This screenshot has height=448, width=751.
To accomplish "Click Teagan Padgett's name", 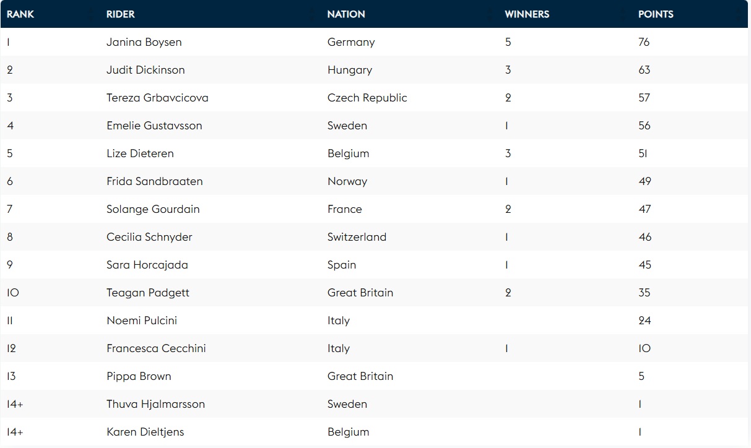I will coord(148,293).
